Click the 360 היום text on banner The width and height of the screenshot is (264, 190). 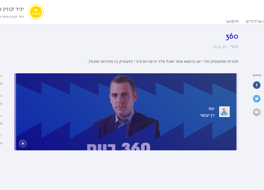pos(118,146)
